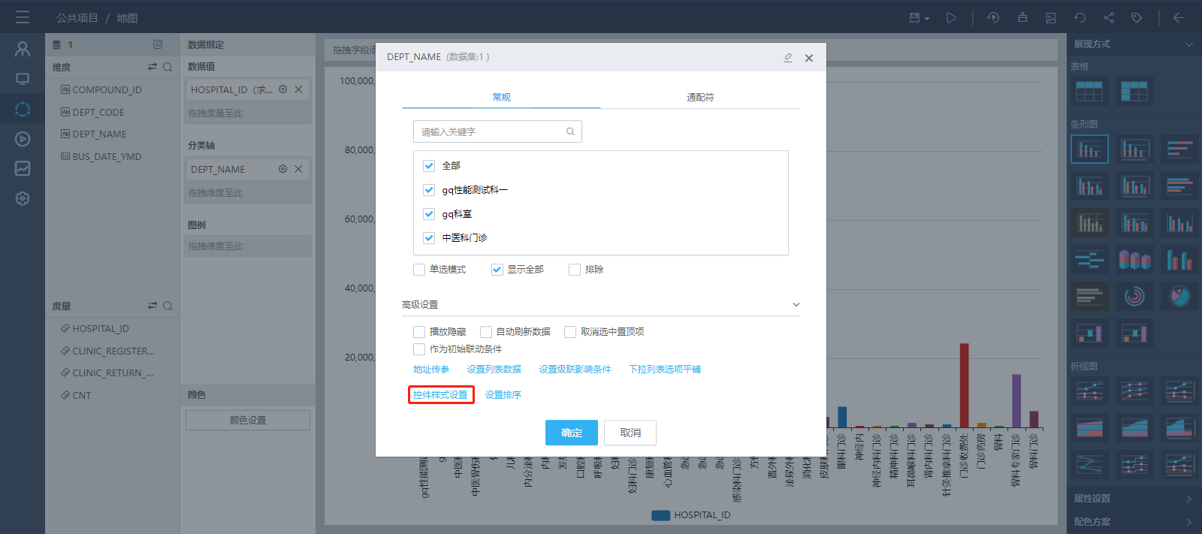The image size is (1202, 534).
Task: Search measures with magnifier icon
Action: point(168,306)
